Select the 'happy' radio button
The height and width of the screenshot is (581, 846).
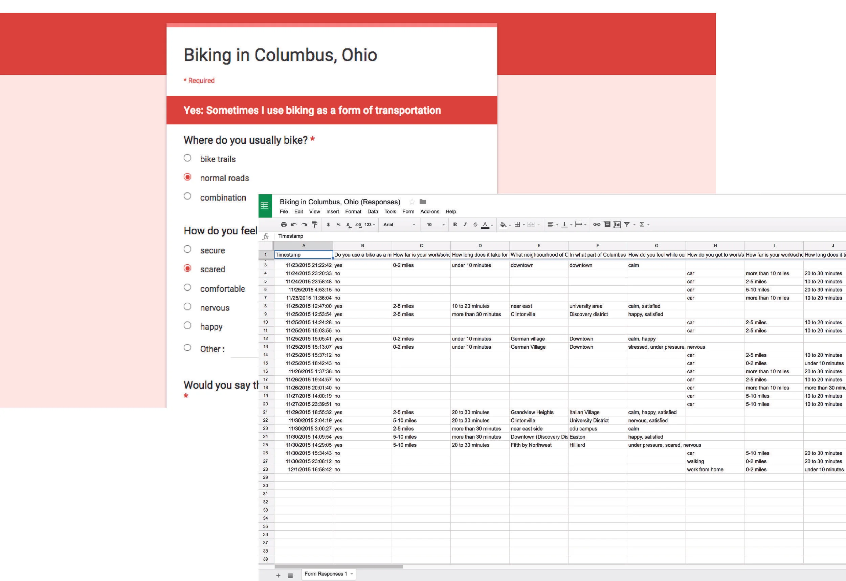click(187, 325)
